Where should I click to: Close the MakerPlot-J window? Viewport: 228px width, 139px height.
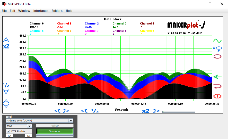[222, 4]
